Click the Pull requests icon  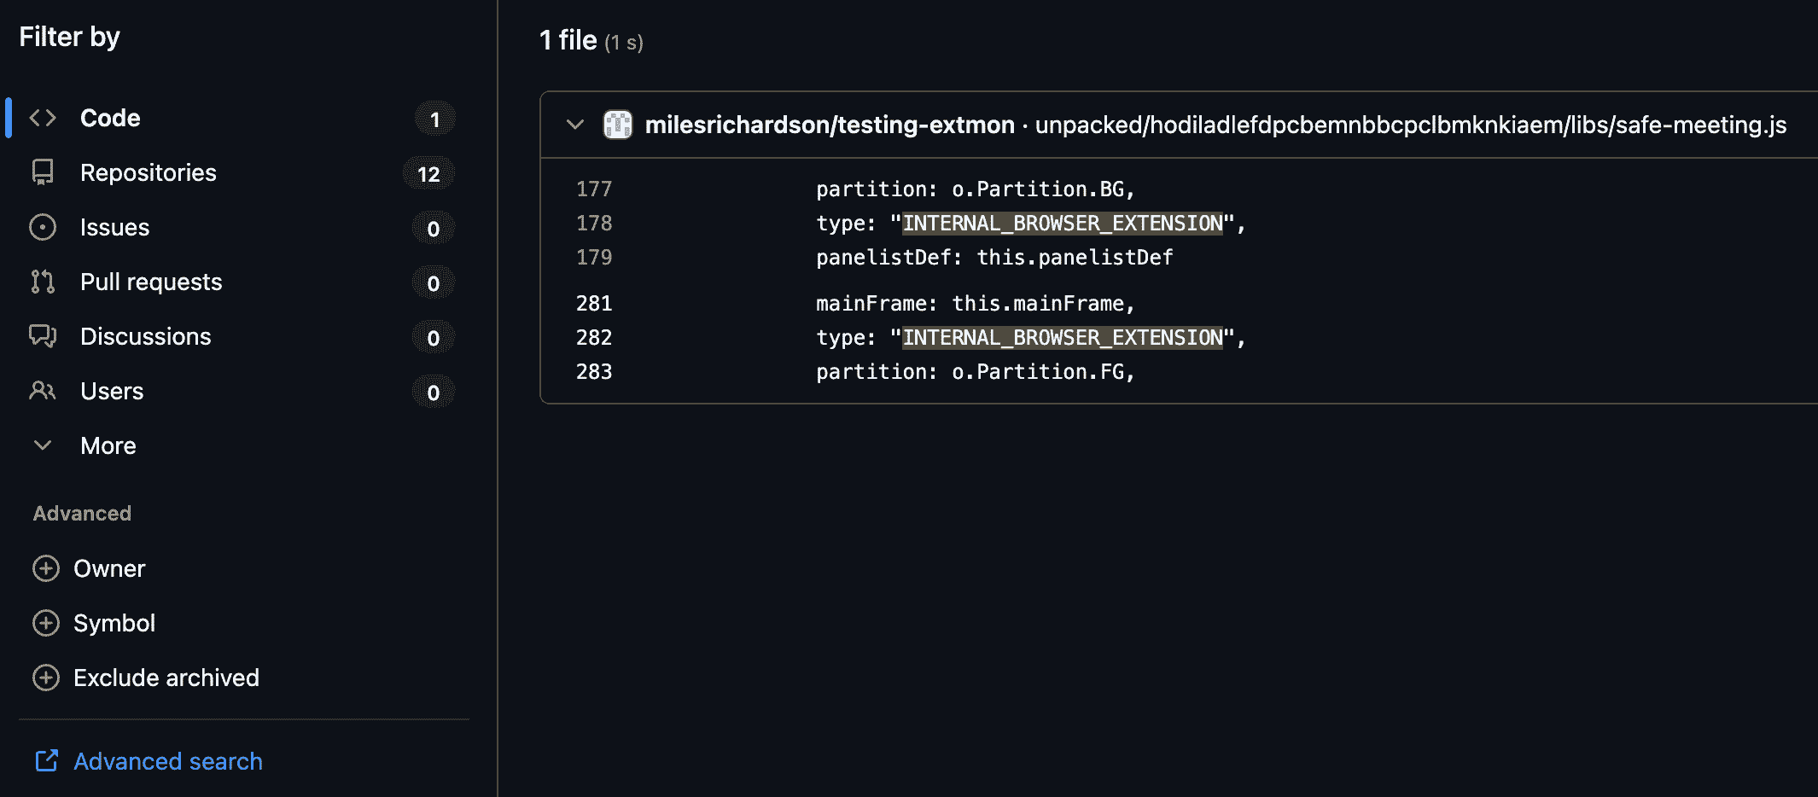43,282
